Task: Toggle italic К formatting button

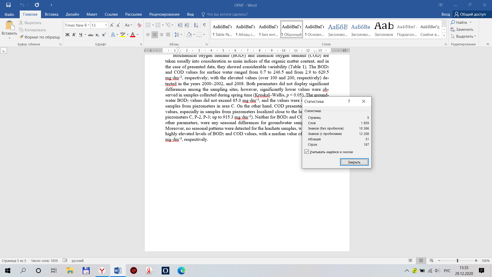Action: coord(74,35)
